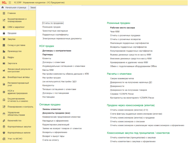This screenshot has width=188, height=143.
Task: Click the Бюджетирование, отчетность и анализ icon
Action: pyautogui.click(x=4, y=100)
